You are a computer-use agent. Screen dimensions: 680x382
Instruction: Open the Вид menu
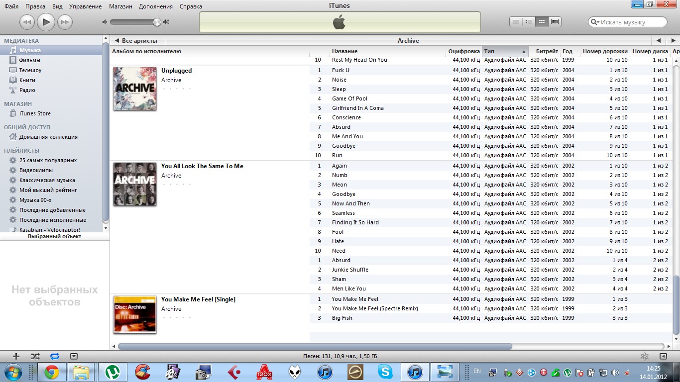(x=57, y=6)
